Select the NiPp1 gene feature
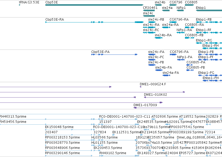Screen dimensions: 222x157 pos(180,10)
